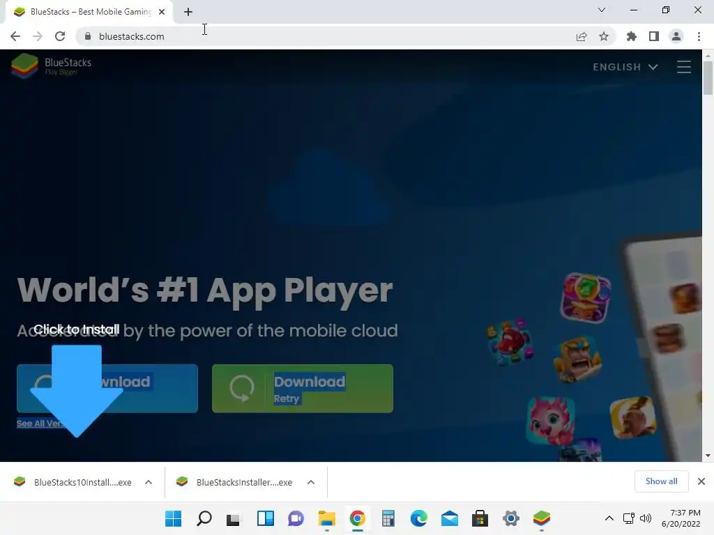Click the blue Download button
This screenshot has height=535, width=714.
click(x=107, y=389)
